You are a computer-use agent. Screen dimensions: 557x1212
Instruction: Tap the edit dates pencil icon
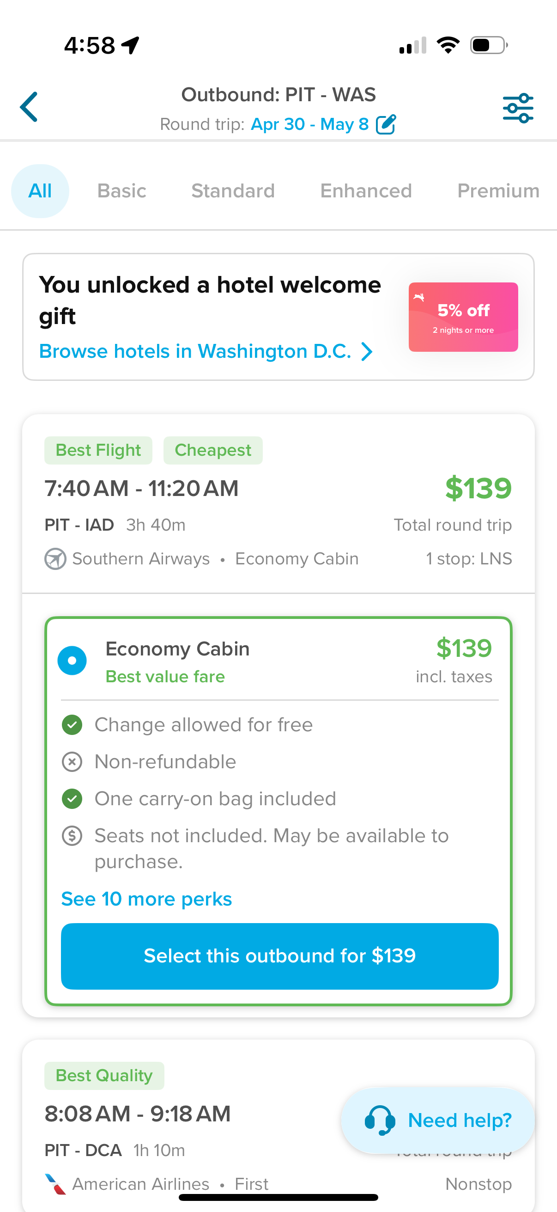click(x=386, y=125)
